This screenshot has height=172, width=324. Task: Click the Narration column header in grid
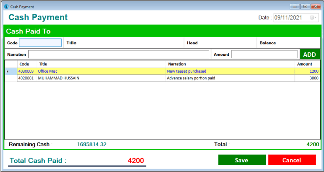click(x=230, y=64)
